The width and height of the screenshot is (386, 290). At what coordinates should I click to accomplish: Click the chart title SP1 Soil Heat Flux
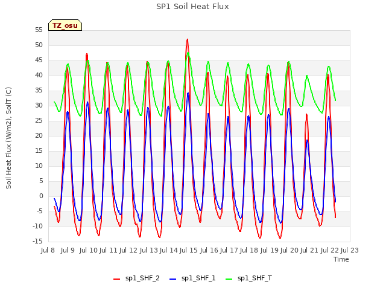(192, 7)
